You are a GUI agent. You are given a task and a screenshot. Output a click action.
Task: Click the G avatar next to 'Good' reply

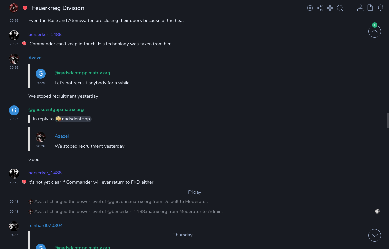pyautogui.click(x=14, y=110)
